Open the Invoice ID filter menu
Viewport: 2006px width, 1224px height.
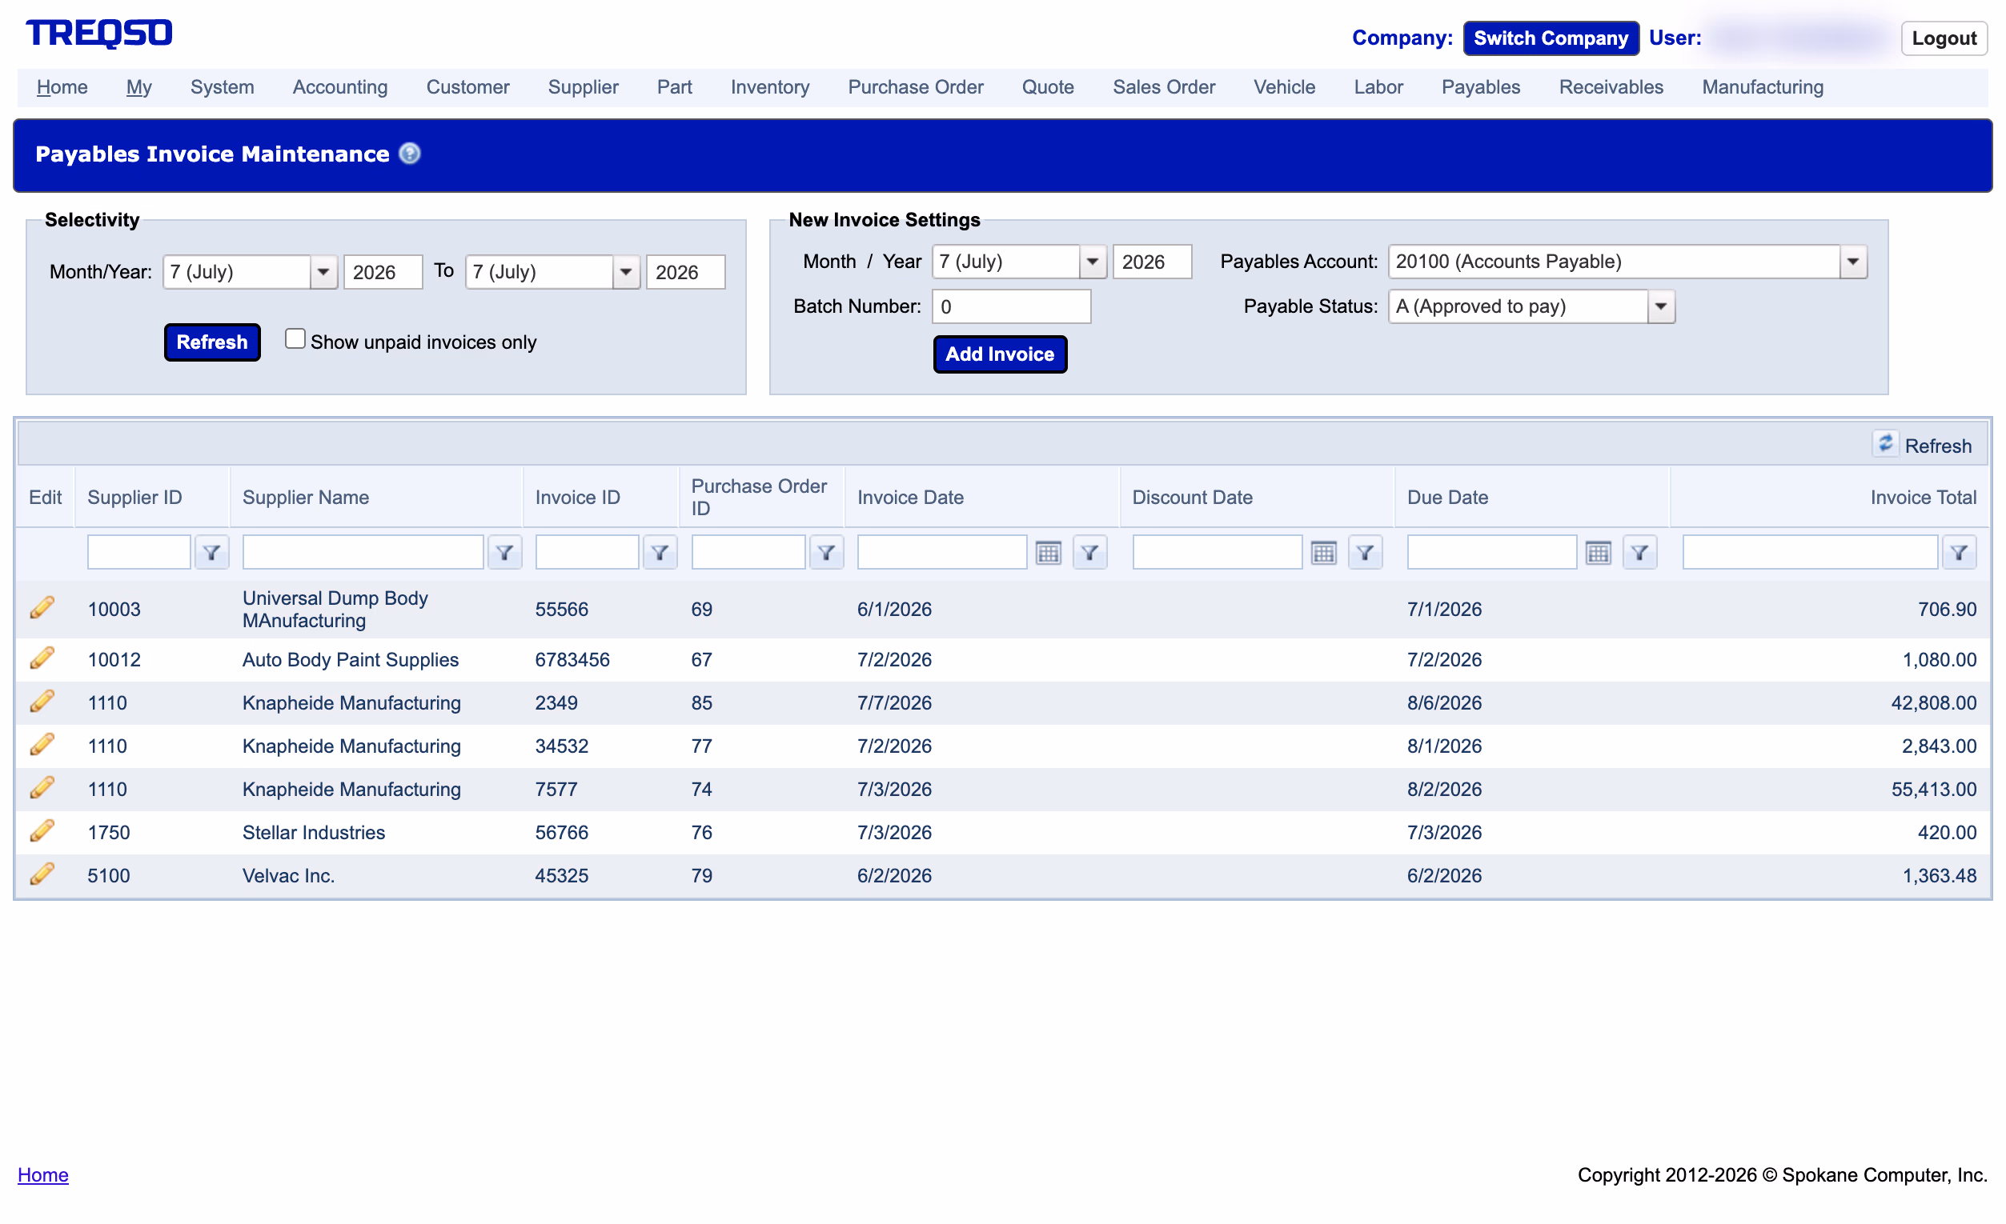pyautogui.click(x=660, y=553)
